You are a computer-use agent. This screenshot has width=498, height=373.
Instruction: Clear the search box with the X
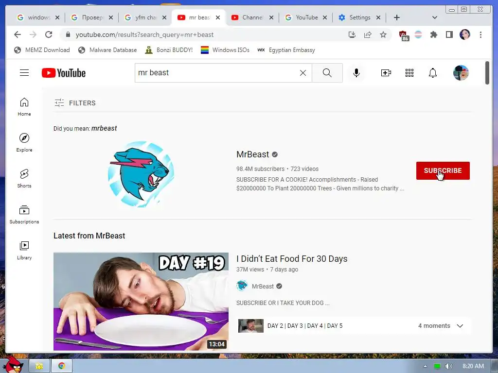pyautogui.click(x=303, y=73)
